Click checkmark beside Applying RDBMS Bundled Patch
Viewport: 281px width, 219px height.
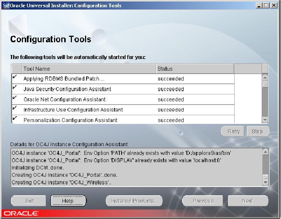pos(15,77)
